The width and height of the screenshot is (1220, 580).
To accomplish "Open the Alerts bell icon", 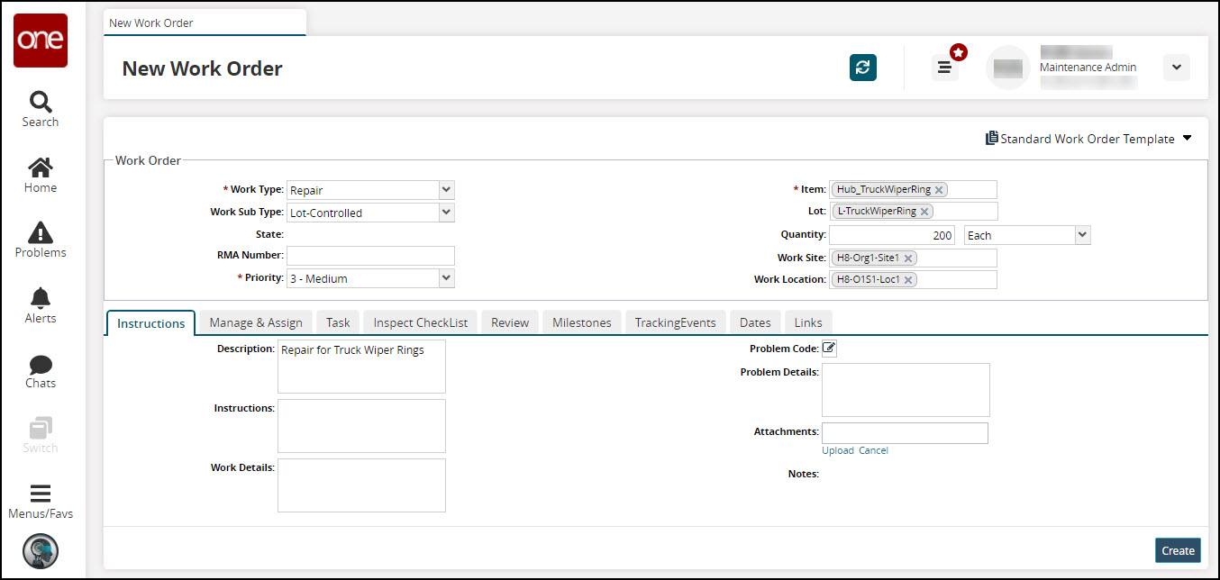I will (41, 305).
